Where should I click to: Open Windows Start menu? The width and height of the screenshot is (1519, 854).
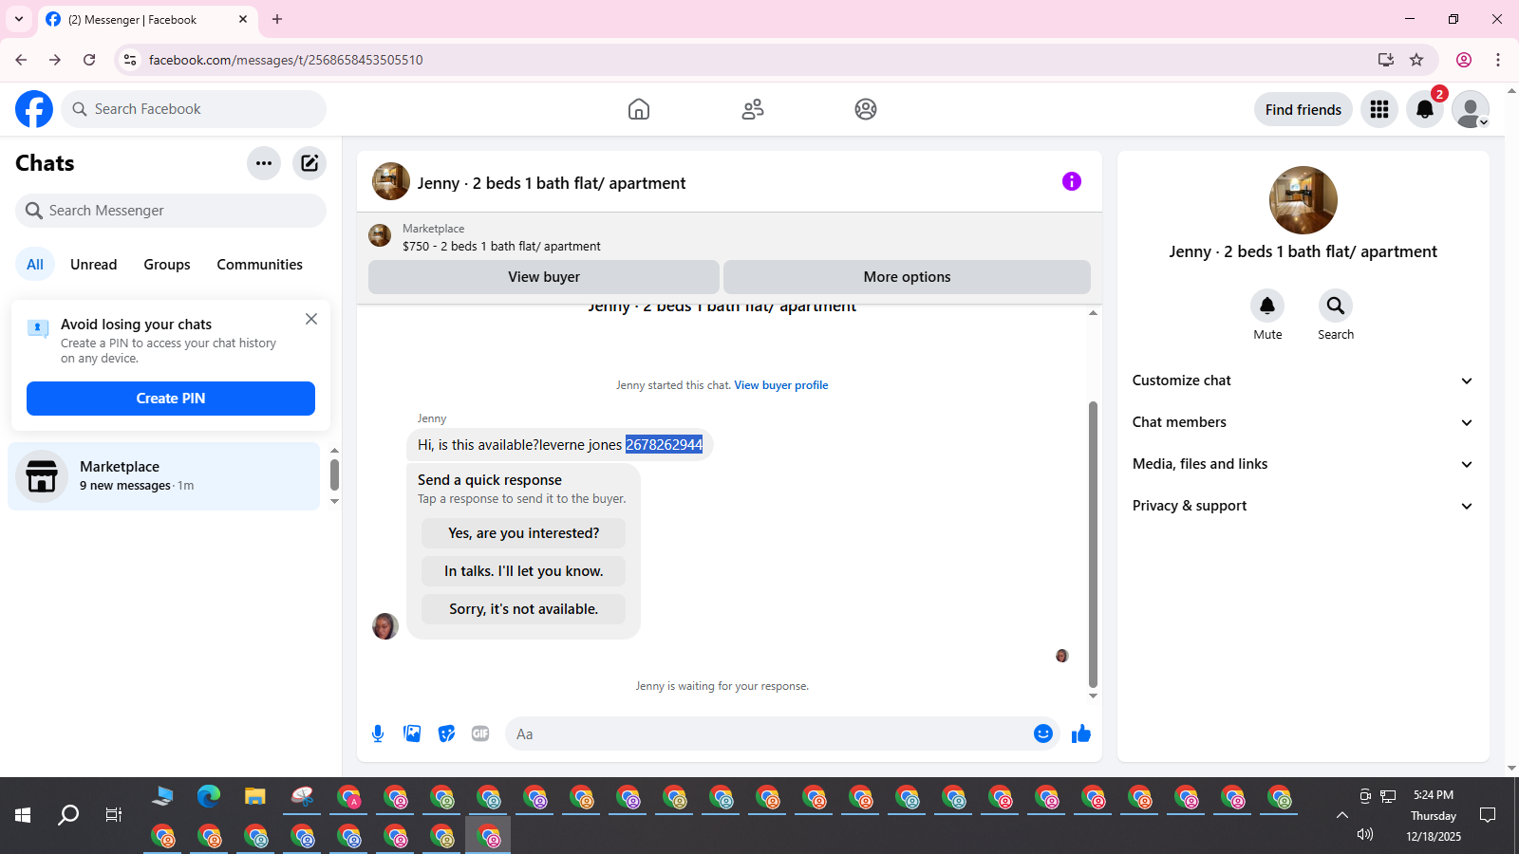click(x=23, y=815)
